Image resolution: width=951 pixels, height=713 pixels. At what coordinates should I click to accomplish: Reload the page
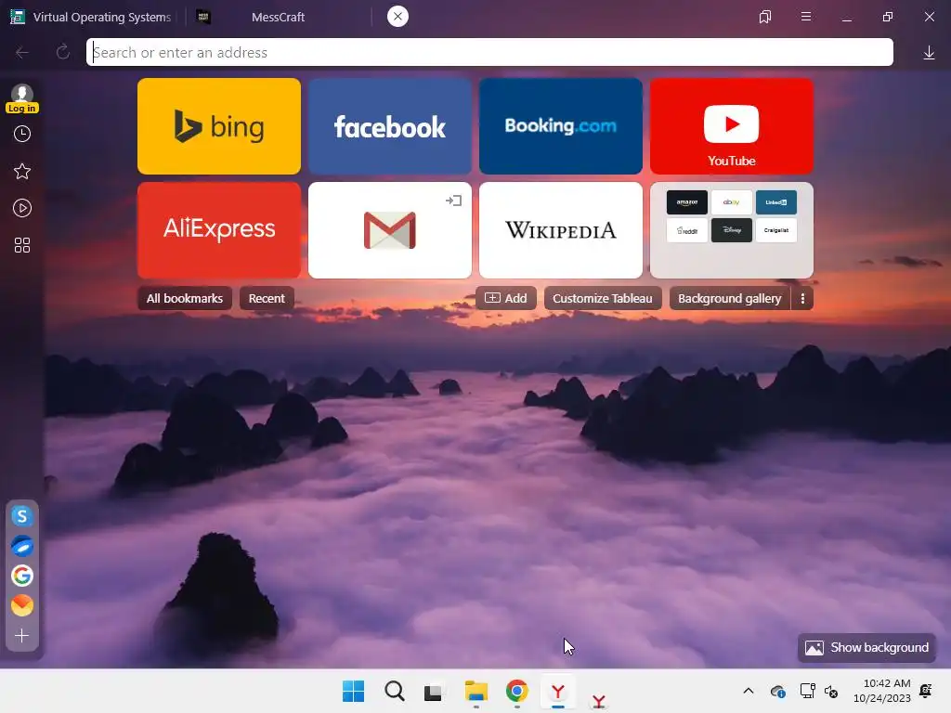[62, 53]
